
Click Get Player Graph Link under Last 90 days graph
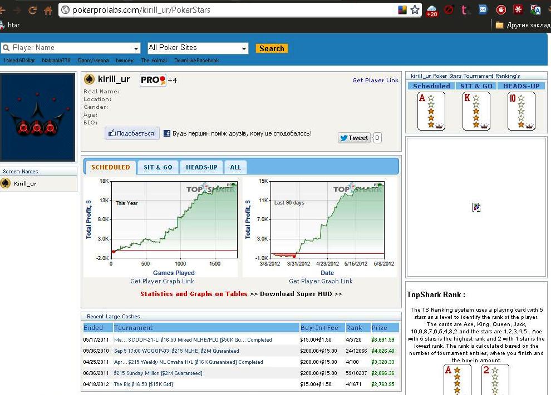point(321,281)
